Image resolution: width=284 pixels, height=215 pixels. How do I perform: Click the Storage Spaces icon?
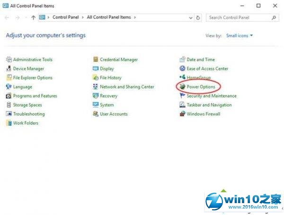point(9,105)
